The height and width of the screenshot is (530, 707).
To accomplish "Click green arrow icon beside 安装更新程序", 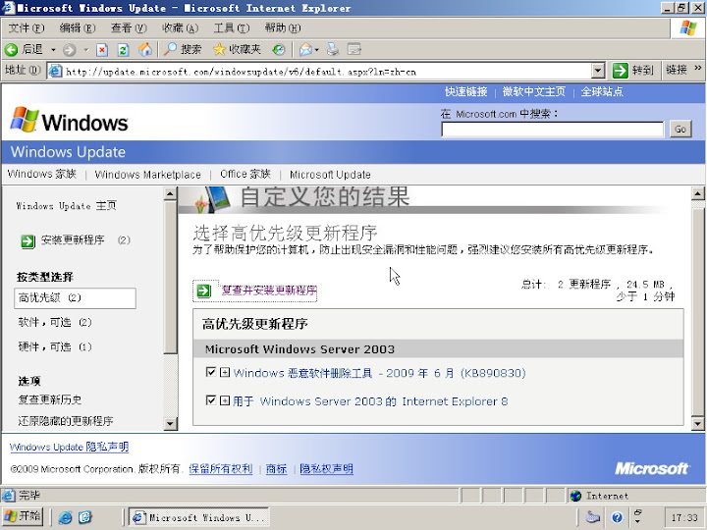I will click(x=27, y=241).
